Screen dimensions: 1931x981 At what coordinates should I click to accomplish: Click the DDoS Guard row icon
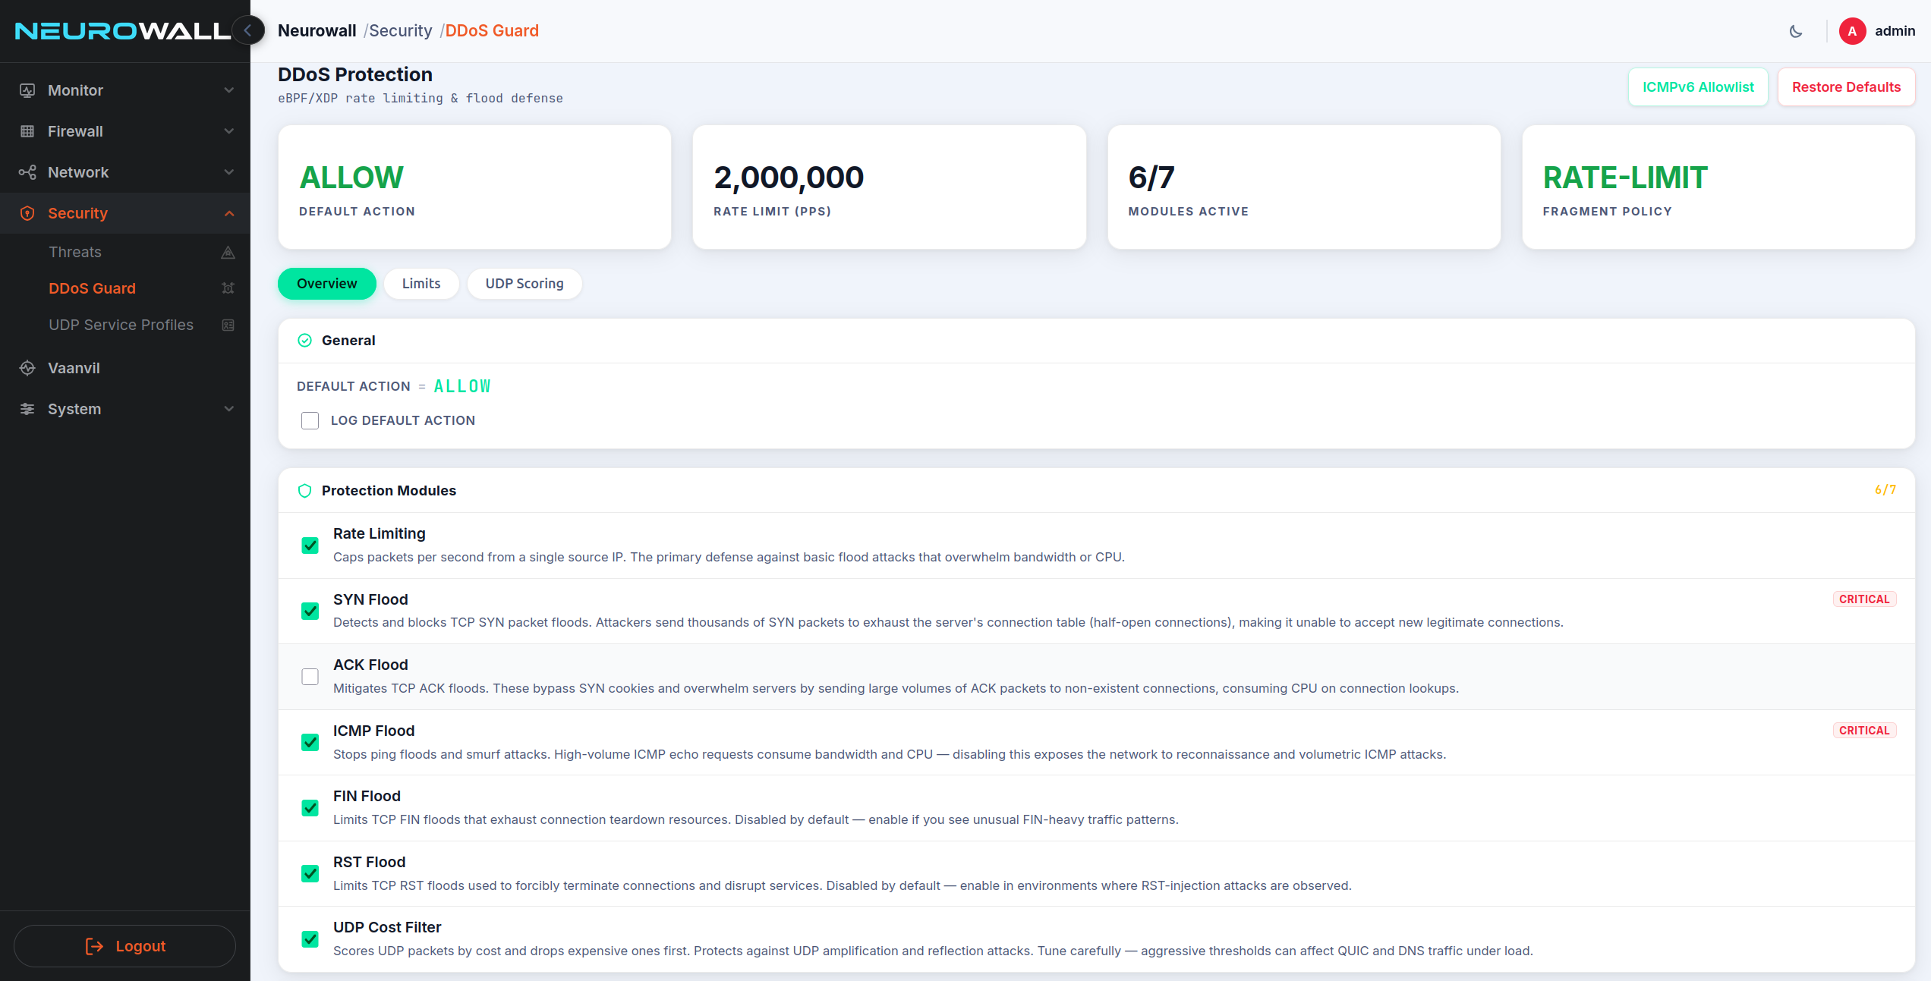(228, 288)
